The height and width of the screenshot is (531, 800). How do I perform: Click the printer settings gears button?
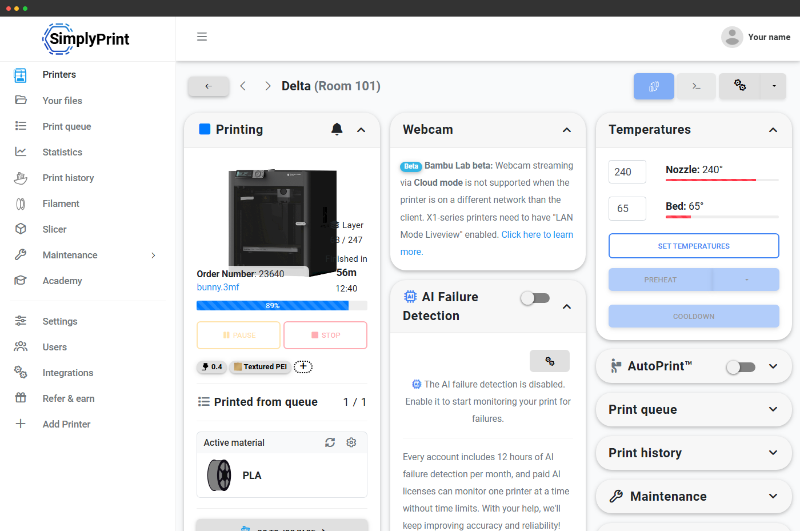pos(739,86)
